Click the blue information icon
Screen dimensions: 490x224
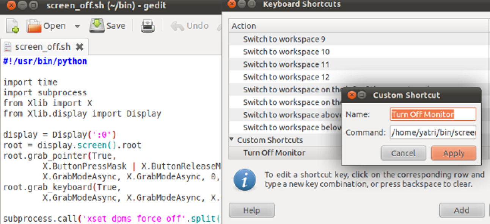coord(244,179)
